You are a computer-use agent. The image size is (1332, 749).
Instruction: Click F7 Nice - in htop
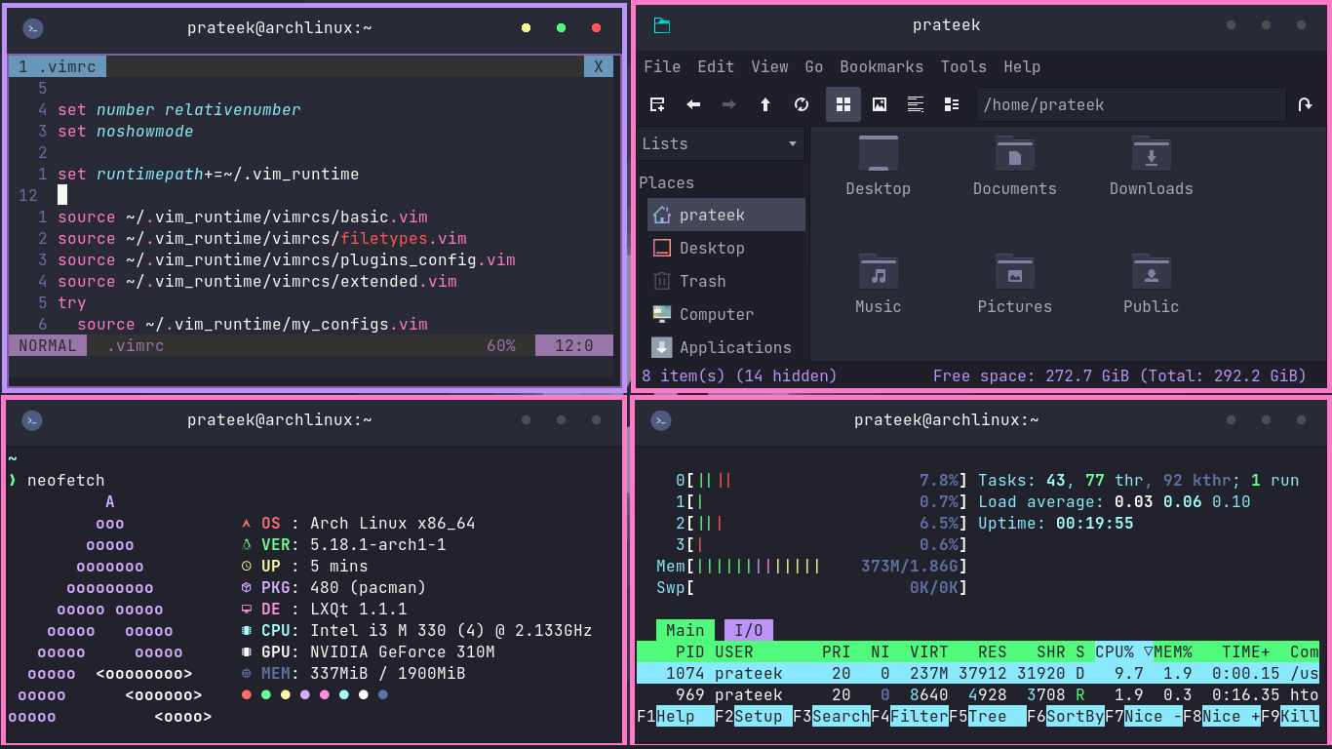tap(1143, 716)
